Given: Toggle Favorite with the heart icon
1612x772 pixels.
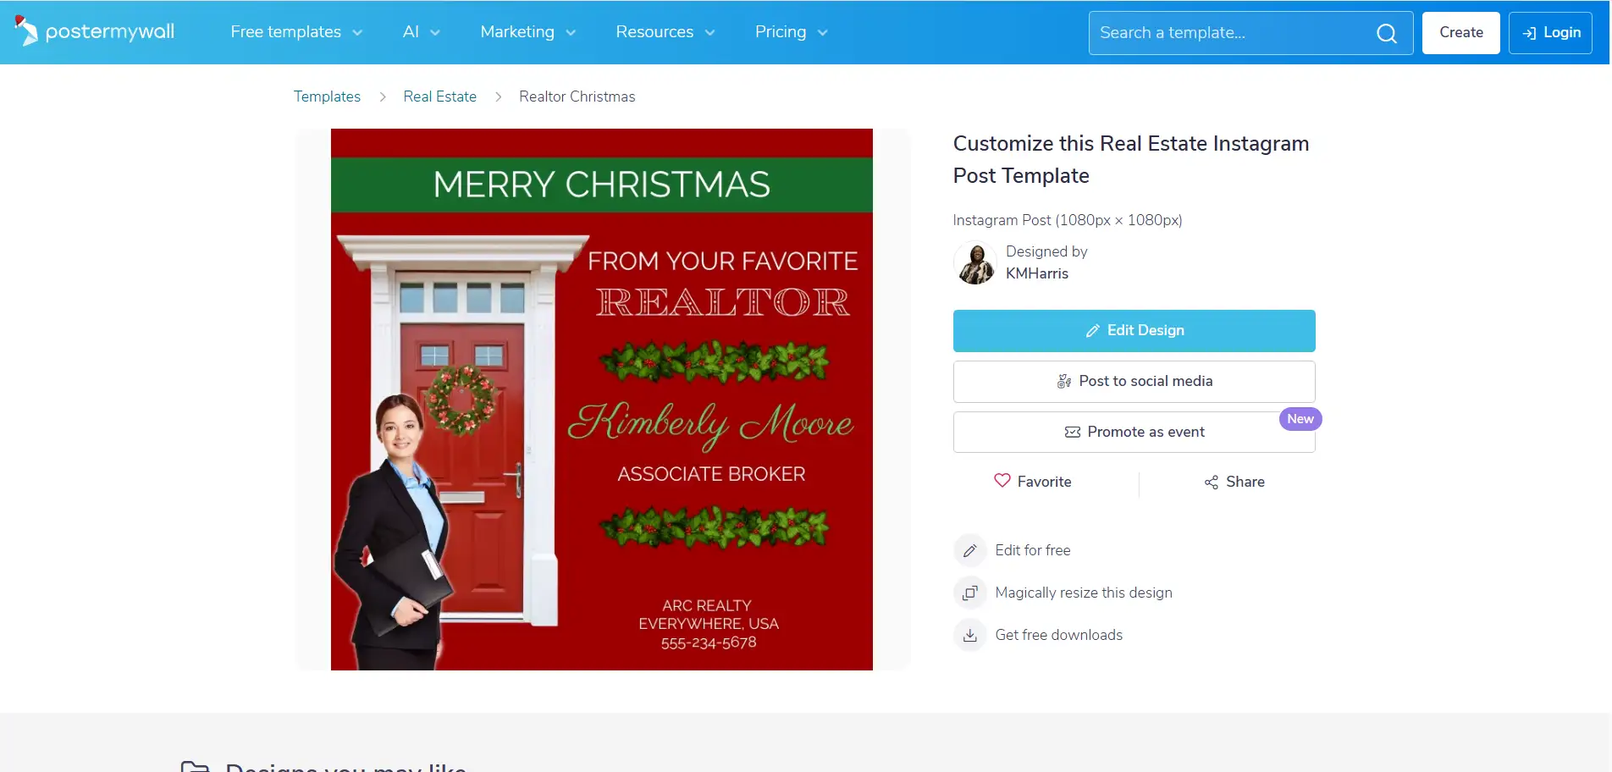Looking at the screenshot, I should pos(1002,481).
